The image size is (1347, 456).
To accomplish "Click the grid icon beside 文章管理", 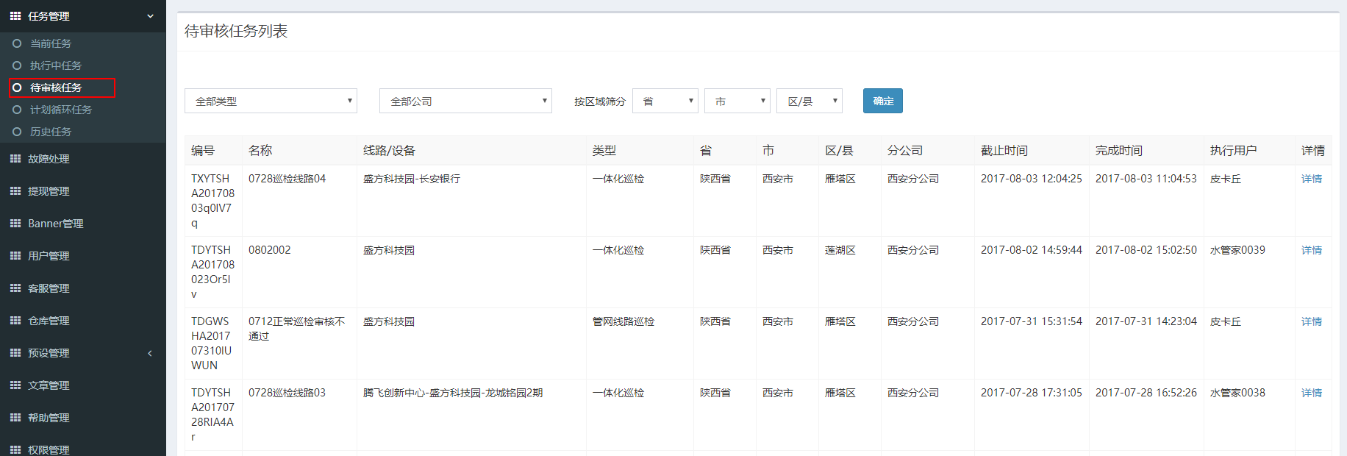I will pyautogui.click(x=15, y=385).
